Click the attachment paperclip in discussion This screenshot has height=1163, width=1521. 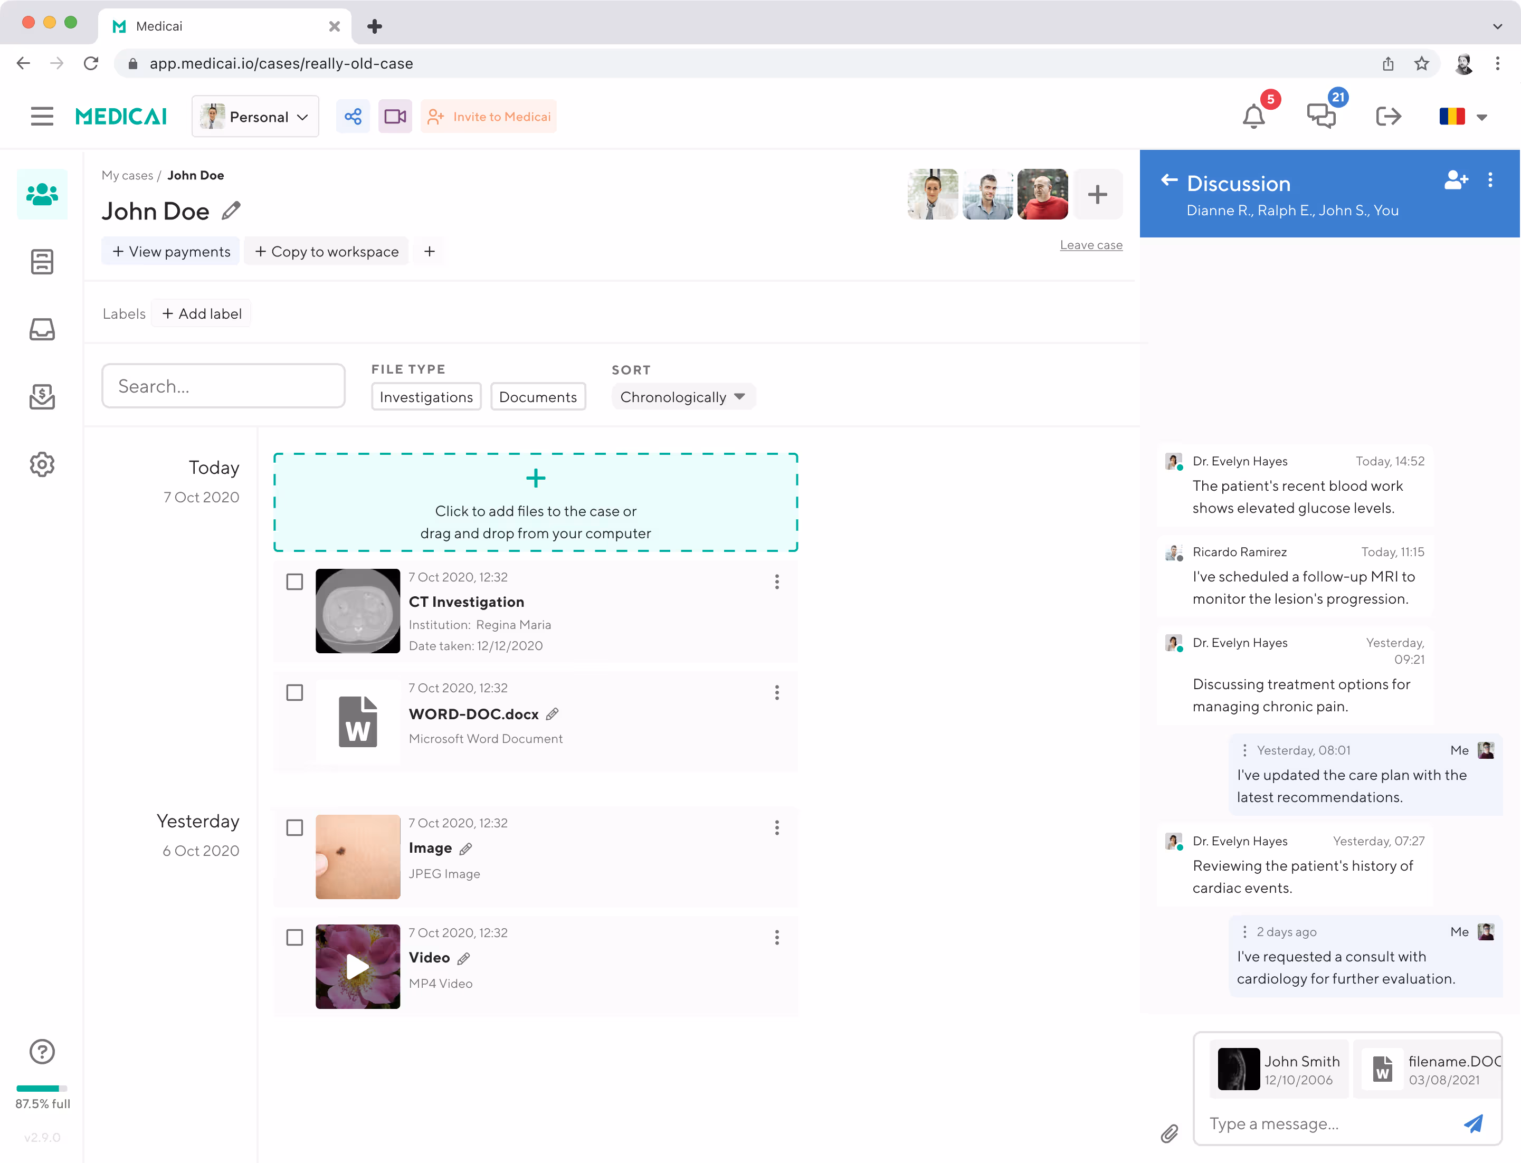pos(1170,1133)
